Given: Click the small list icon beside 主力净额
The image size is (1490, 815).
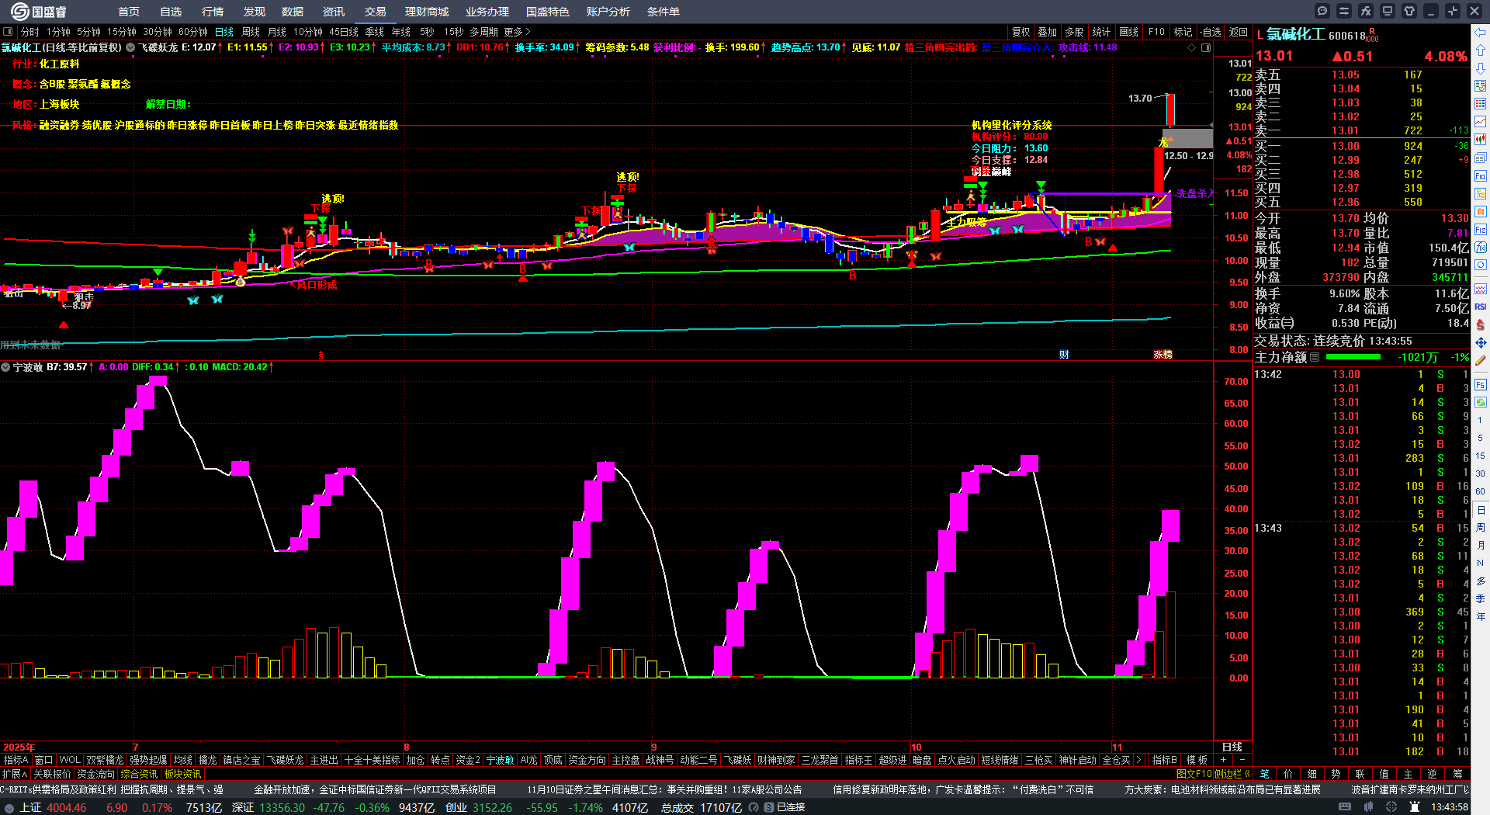Looking at the screenshot, I should coord(1315,357).
